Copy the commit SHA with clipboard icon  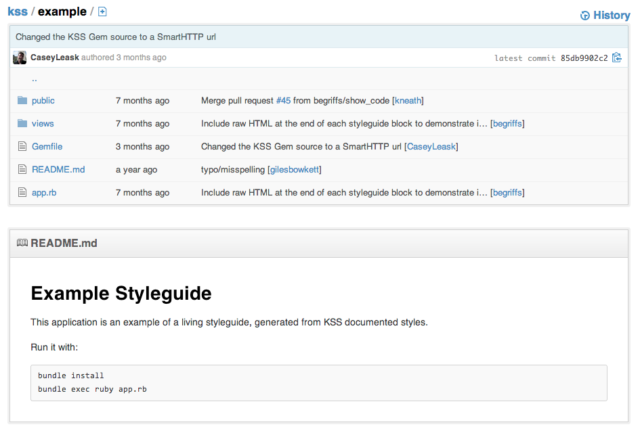click(616, 58)
